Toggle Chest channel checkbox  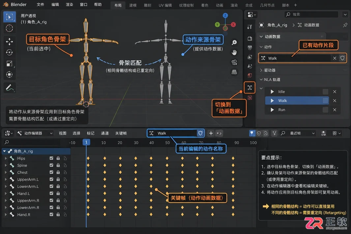point(51,172)
